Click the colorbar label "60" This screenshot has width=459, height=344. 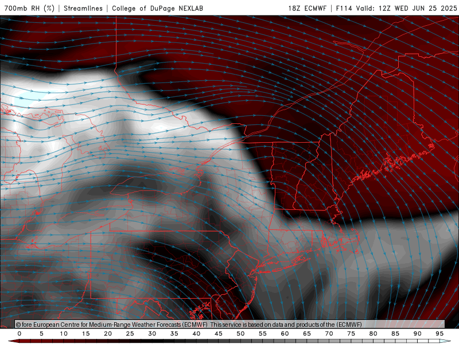(x=285, y=334)
